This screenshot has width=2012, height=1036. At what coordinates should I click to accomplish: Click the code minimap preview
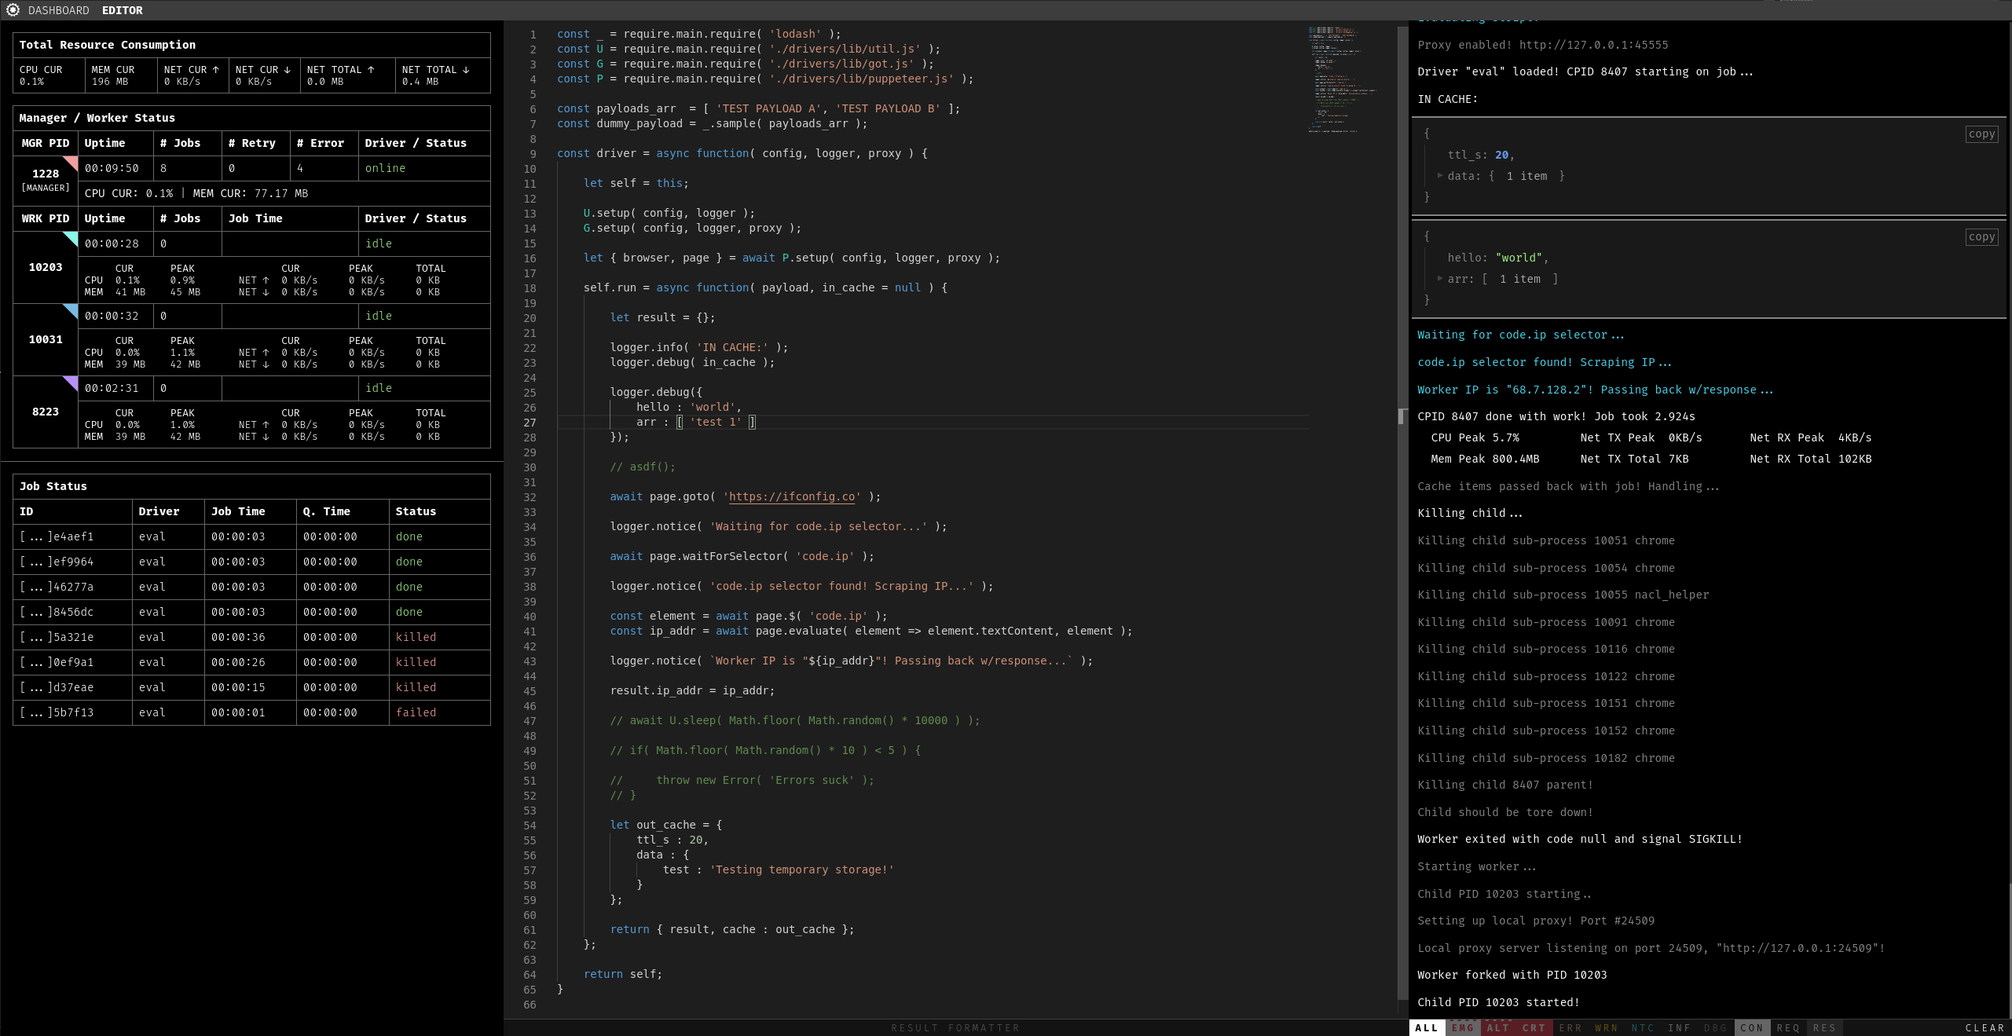(x=1343, y=79)
